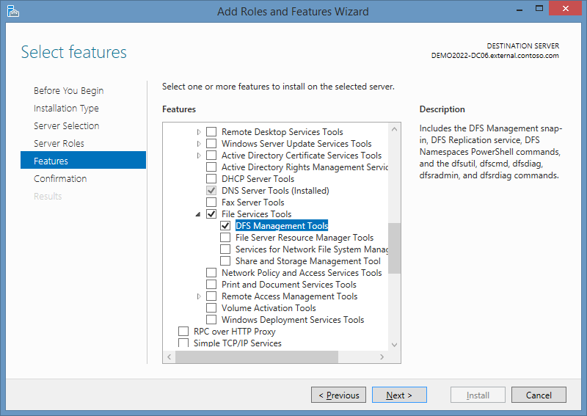This screenshot has height=416, width=587.
Task: Check Windows Server Update Services Tools checkbox
Action: [x=211, y=143]
